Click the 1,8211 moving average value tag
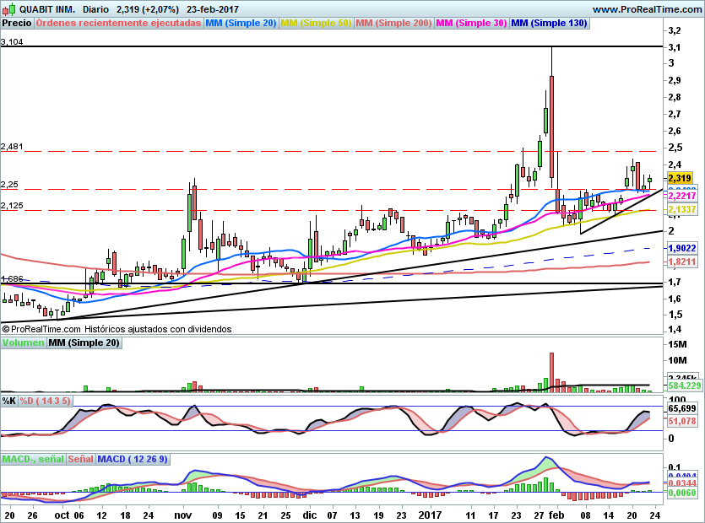The image size is (705, 523). click(x=682, y=261)
